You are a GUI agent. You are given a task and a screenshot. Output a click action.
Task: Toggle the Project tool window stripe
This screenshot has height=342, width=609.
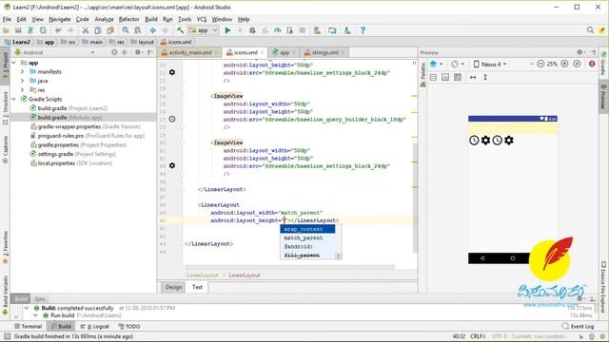(5, 66)
